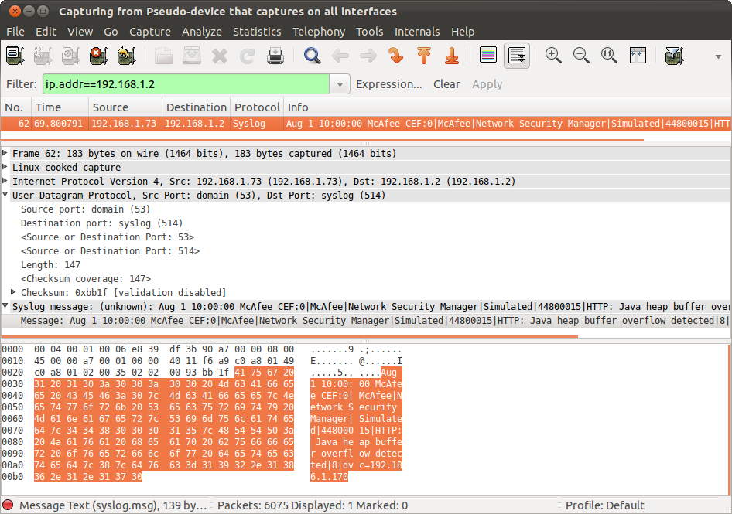Screen dimensions: 732x514
Task: Sort packets by the Info column
Action: (x=508, y=107)
